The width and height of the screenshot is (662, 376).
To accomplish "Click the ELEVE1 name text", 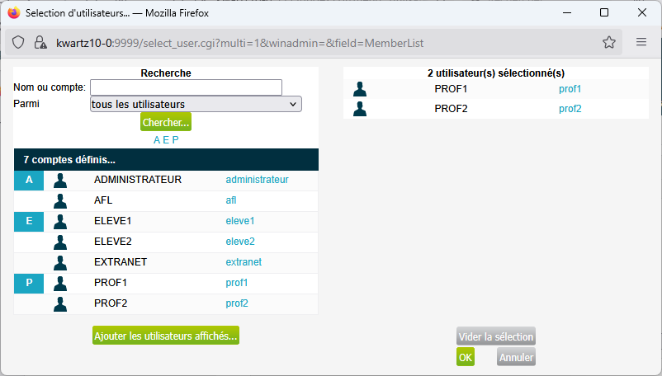I will tap(113, 221).
